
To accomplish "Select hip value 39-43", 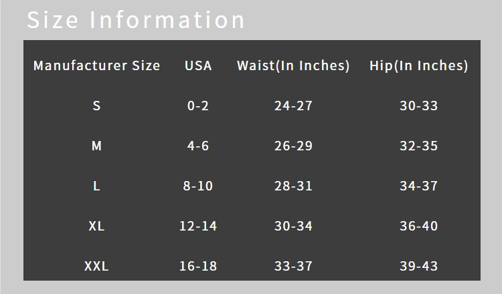I will coord(419,266).
